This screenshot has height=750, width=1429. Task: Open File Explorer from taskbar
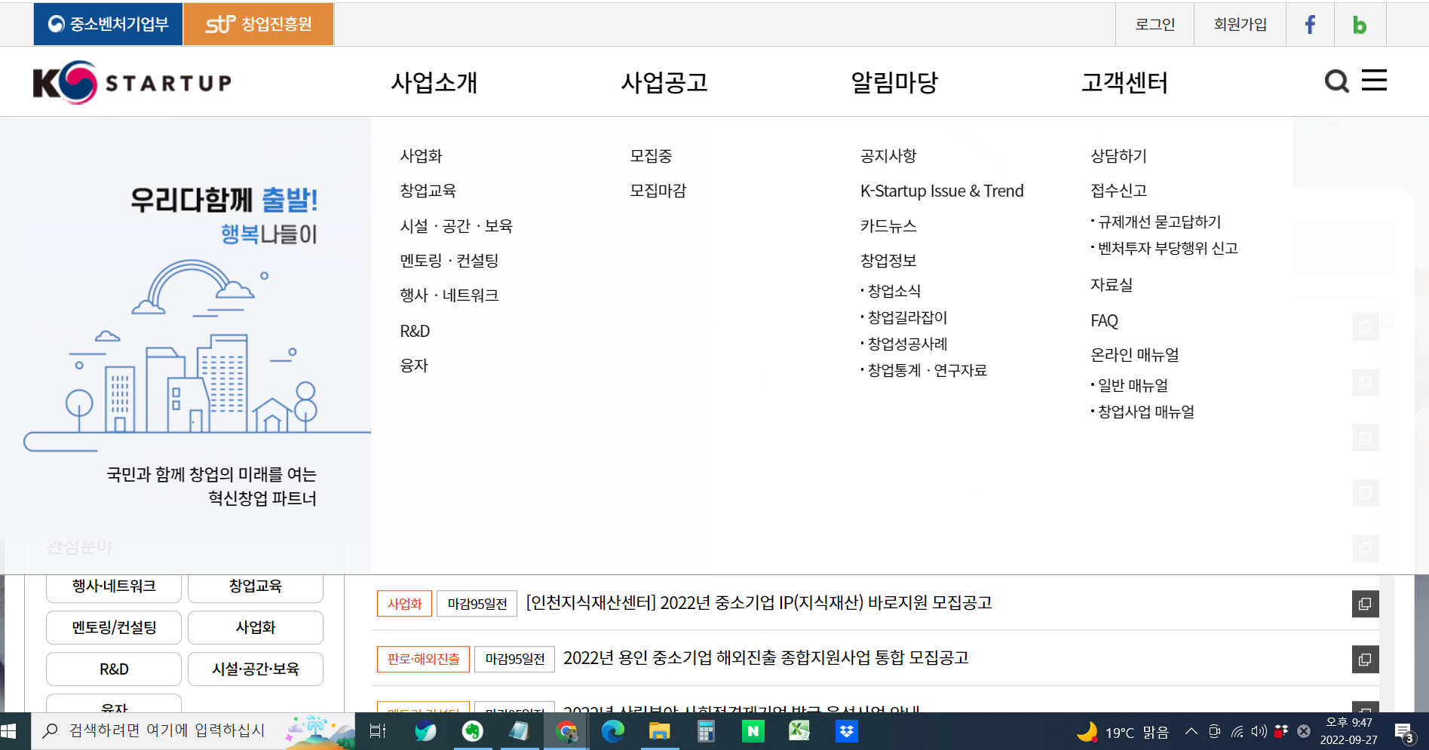pos(660,731)
